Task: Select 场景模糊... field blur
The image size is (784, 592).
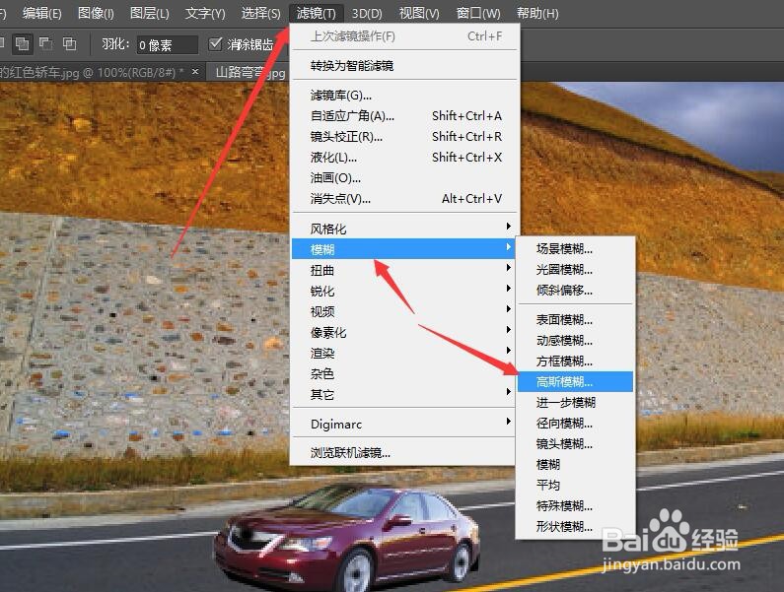Action: click(x=576, y=249)
